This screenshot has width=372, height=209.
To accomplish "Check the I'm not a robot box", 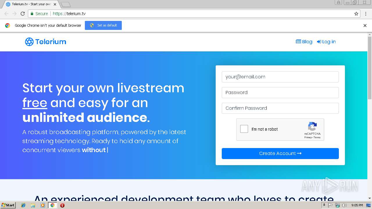I will (x=244, y=129).
